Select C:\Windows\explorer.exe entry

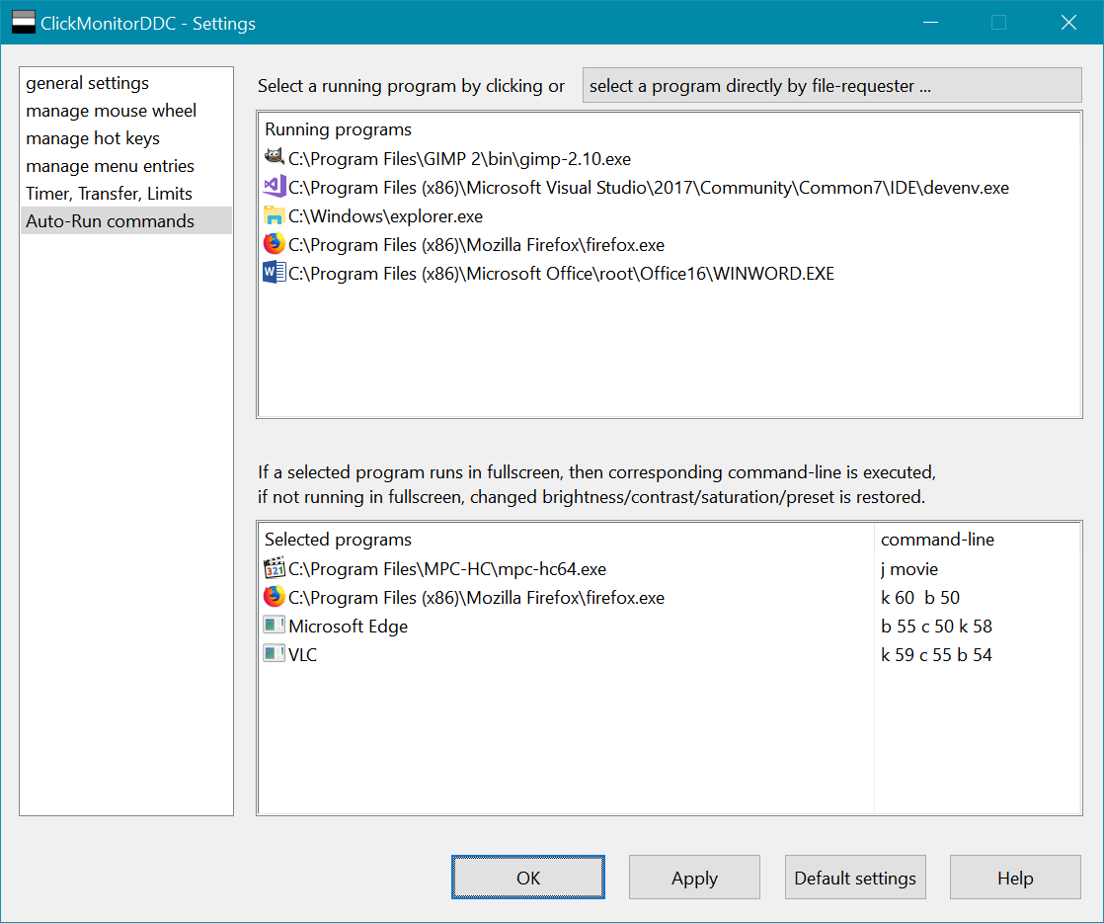pyautogui.click(x=386, y=216)
